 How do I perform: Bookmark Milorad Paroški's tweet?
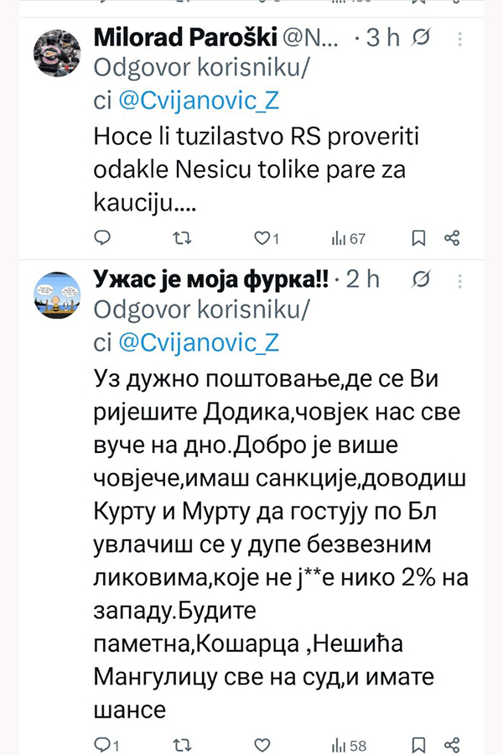[x=418, y=238]
